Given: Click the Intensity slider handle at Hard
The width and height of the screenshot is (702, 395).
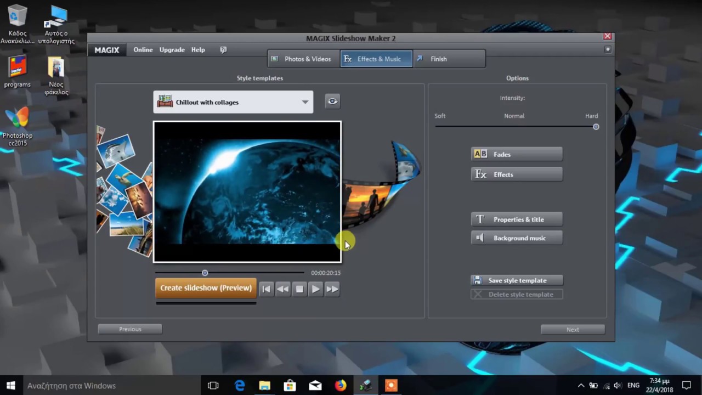Looking at the screenshot, I should [x=596, y=127].
